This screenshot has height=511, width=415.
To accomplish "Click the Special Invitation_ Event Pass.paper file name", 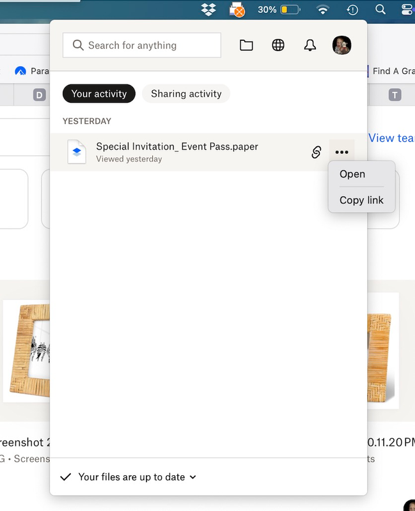I will (x=177, y=147).
